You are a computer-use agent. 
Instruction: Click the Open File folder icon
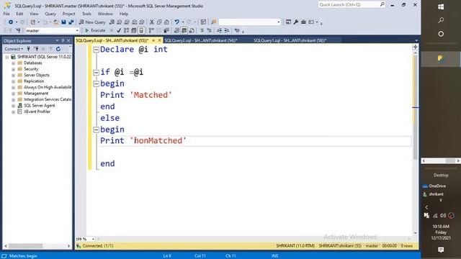pyautogui.click(x=56, y=22)
